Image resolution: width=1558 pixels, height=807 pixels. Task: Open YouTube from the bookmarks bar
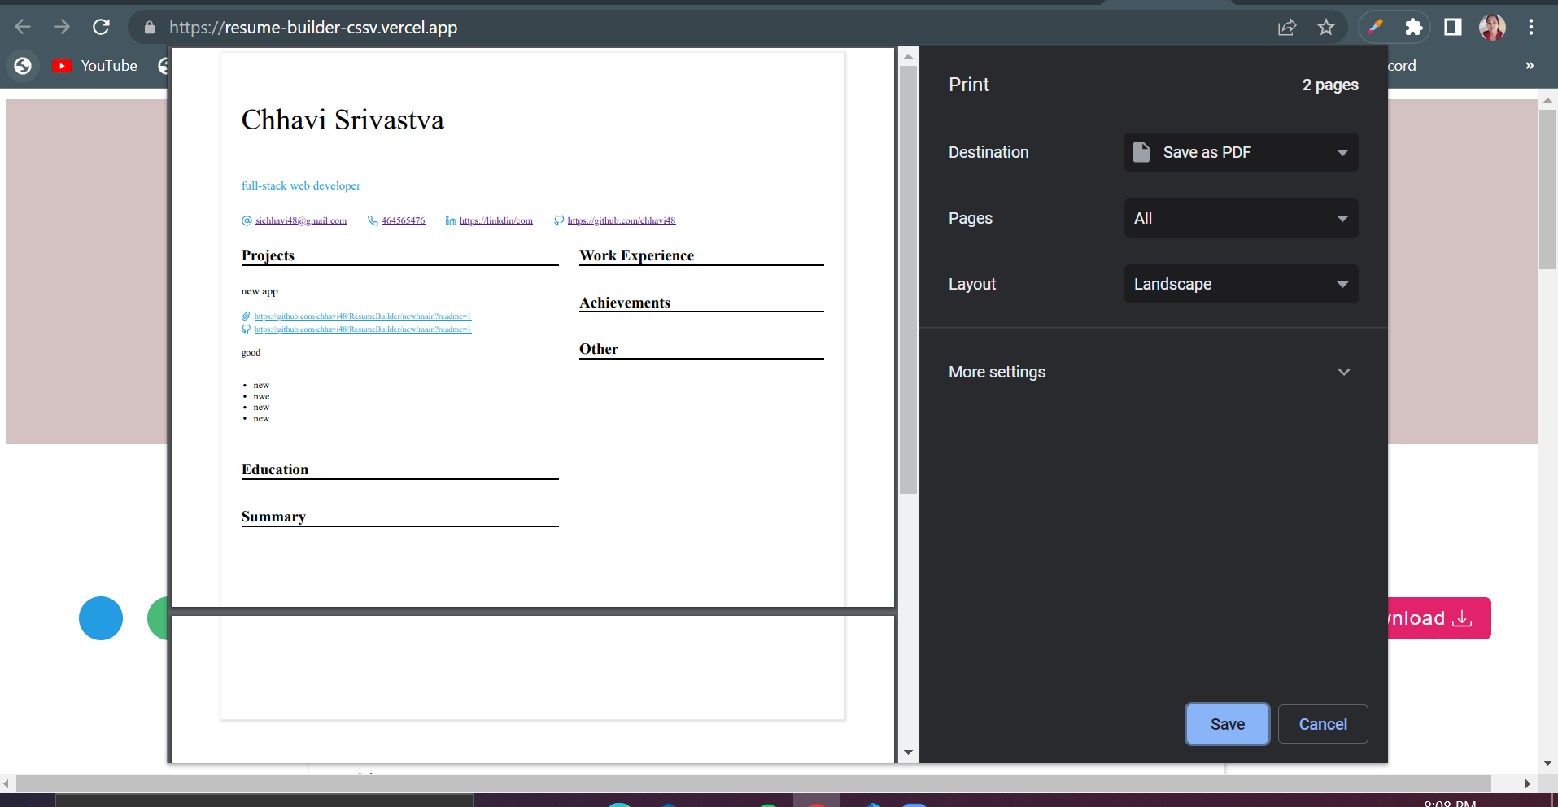coord(94,66)
